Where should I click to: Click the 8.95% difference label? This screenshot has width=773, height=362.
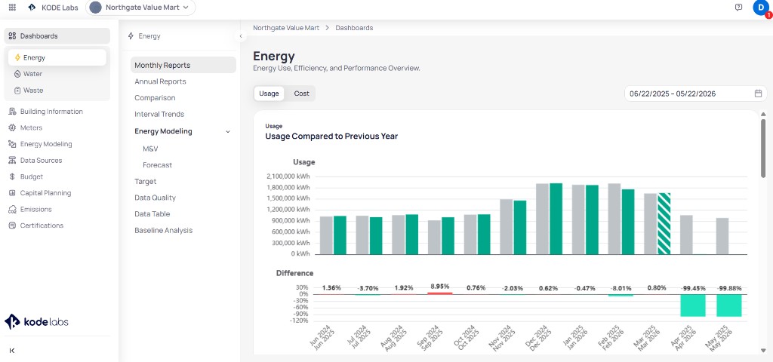click(x=440, y=286)
